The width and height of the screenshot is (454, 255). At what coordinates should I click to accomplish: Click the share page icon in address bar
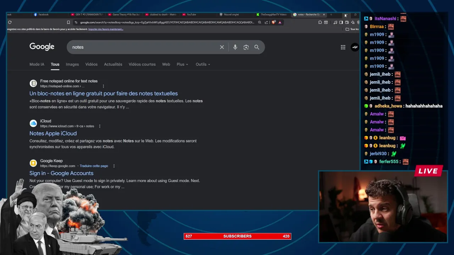pos(266,22)
